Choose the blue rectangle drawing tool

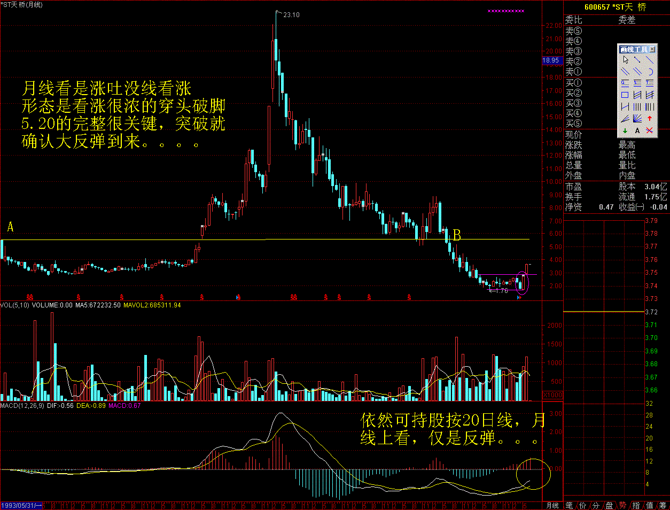point(625,95)
